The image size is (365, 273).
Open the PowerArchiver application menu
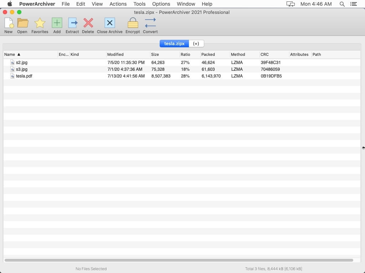[37, 4]
